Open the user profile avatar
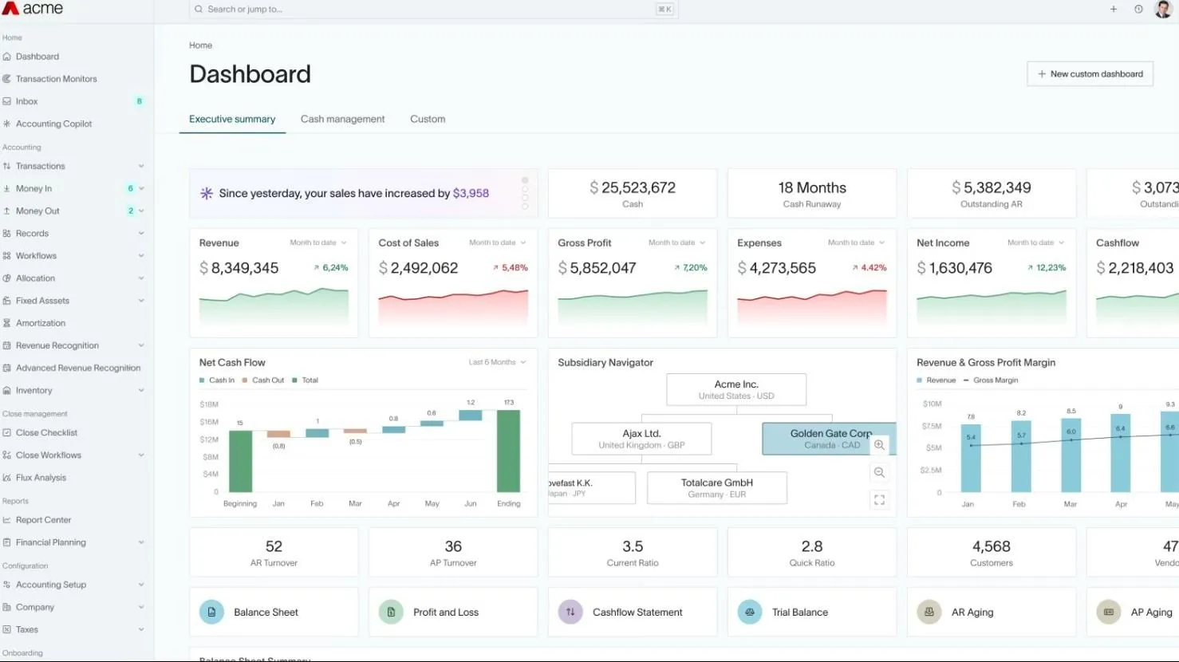Image resolution: width=1179 pixels, height=662 pixels. point(1163,9)
